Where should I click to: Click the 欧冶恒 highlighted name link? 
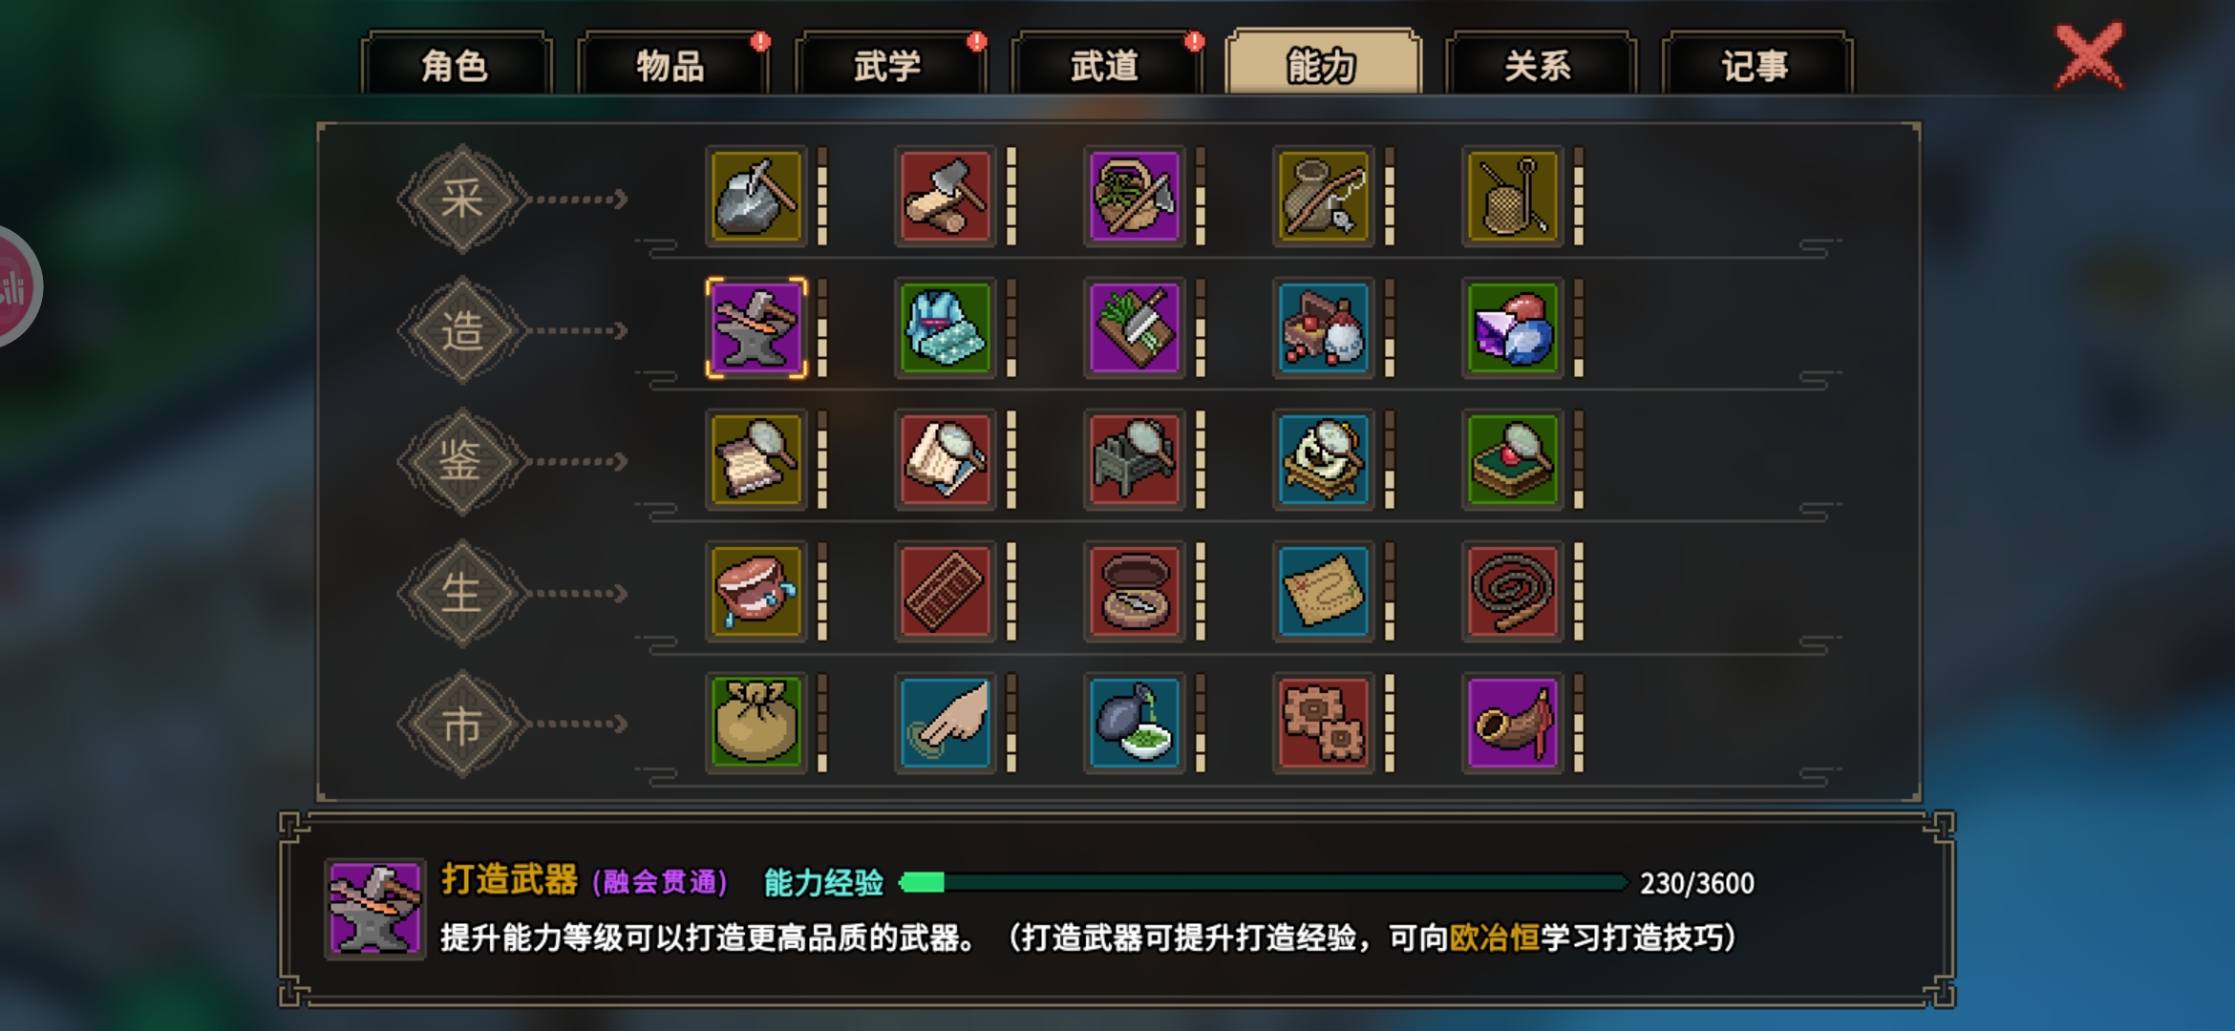click(x=1495, y=937)
